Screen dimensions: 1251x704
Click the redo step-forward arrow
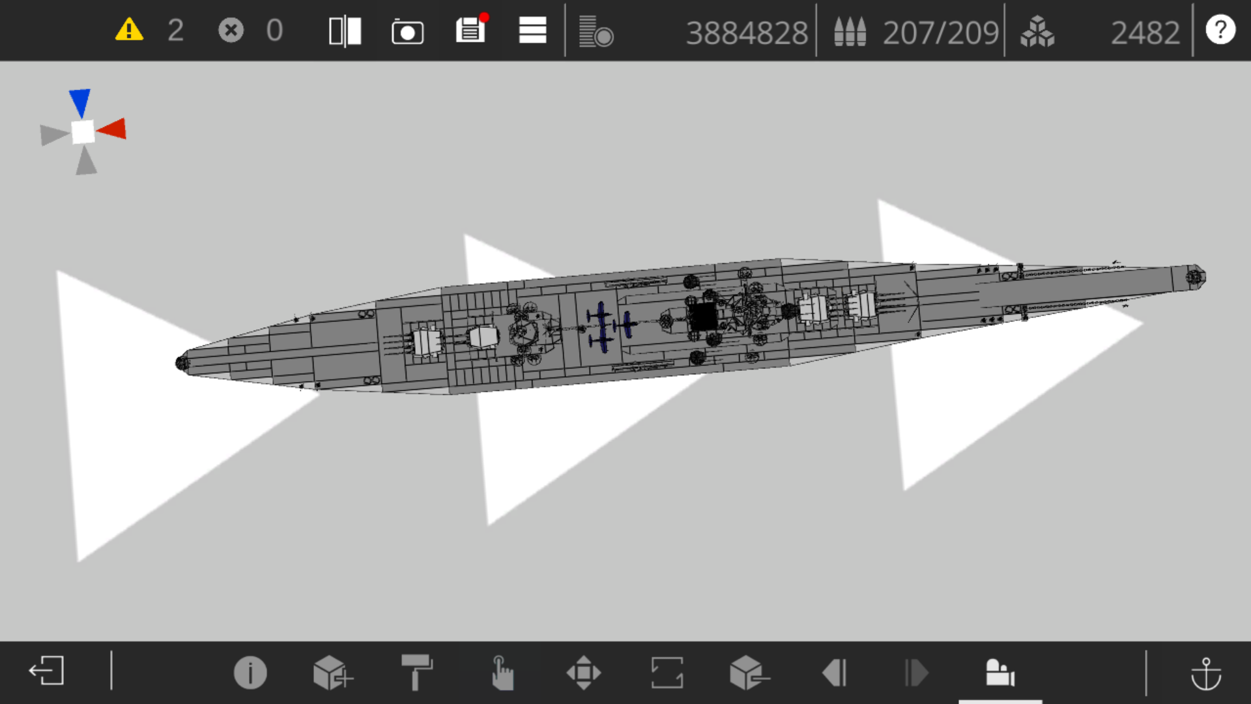[x=916, y=673]
